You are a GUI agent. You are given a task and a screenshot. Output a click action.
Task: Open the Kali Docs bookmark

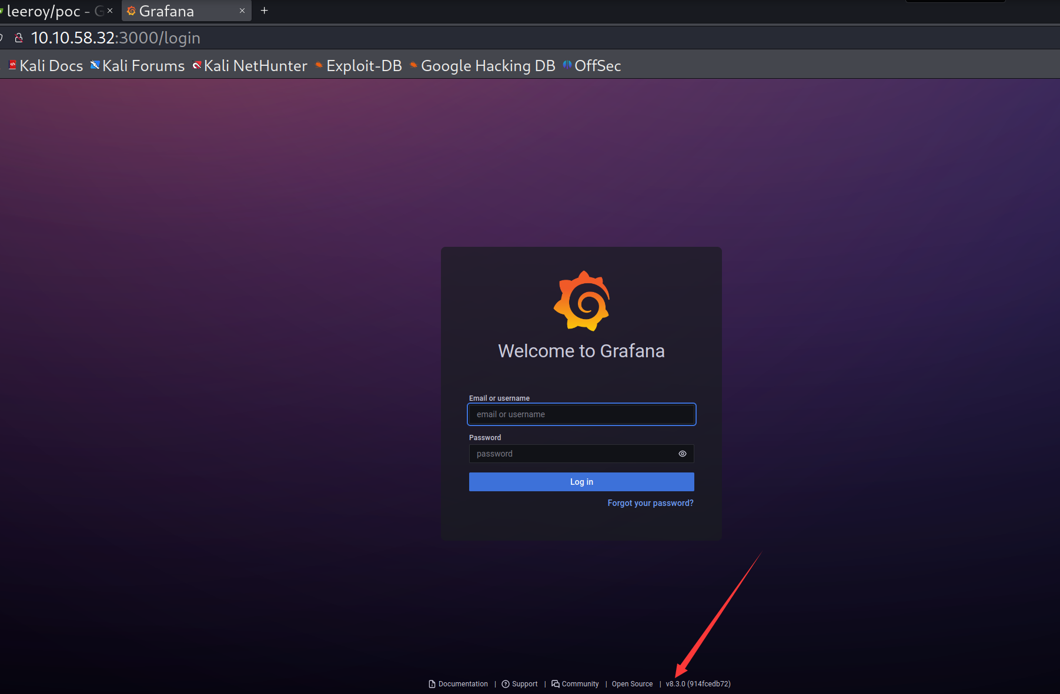[46, 66]
